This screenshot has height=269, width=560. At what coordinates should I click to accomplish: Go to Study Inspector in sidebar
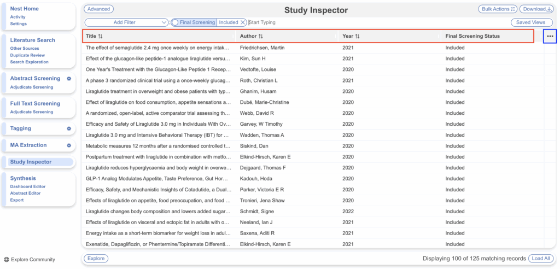point(31,162)
